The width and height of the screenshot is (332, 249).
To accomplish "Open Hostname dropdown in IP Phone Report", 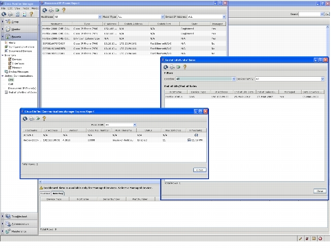I will tap(100, 17).
